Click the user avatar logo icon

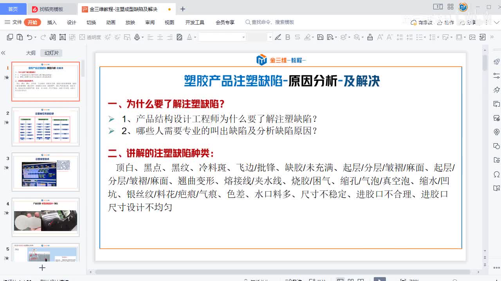pyautogui.click(x=463, y=7)
